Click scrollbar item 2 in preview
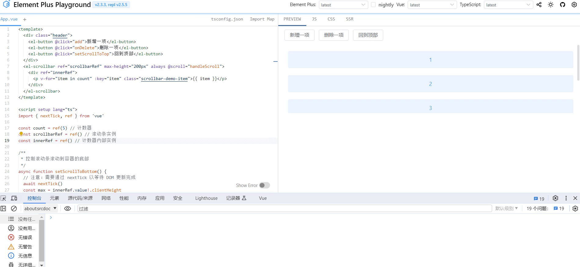 tap(430, 84)
